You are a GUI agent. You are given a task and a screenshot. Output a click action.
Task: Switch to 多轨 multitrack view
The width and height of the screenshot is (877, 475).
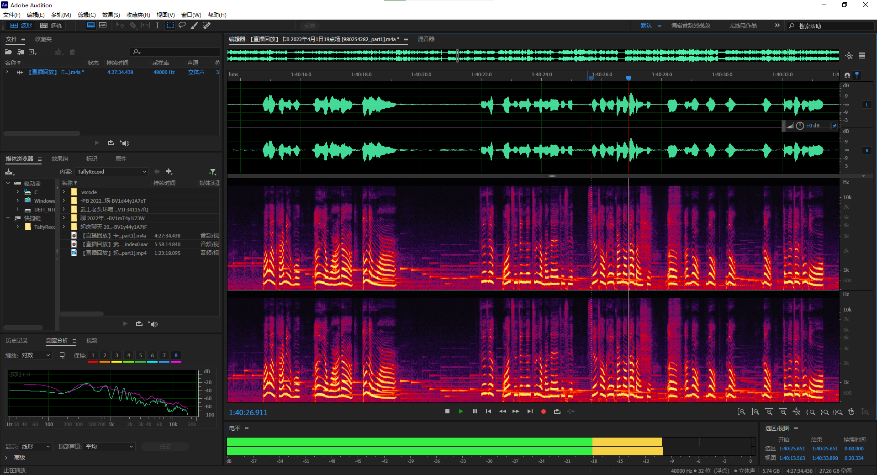pos(51,26)
